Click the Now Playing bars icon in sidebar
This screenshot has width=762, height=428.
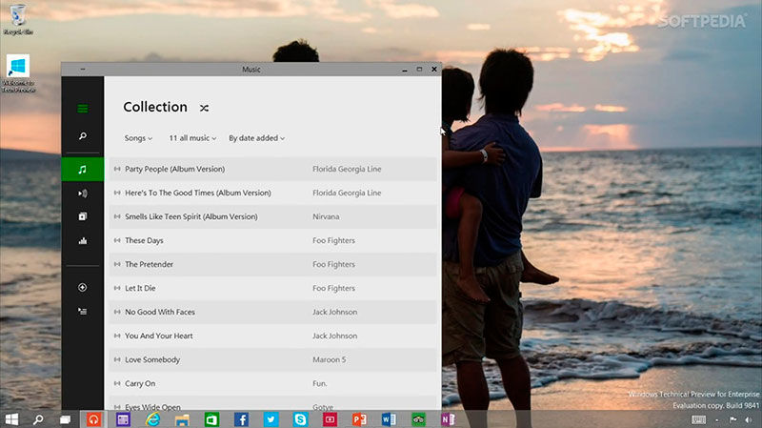coord(82,241)
